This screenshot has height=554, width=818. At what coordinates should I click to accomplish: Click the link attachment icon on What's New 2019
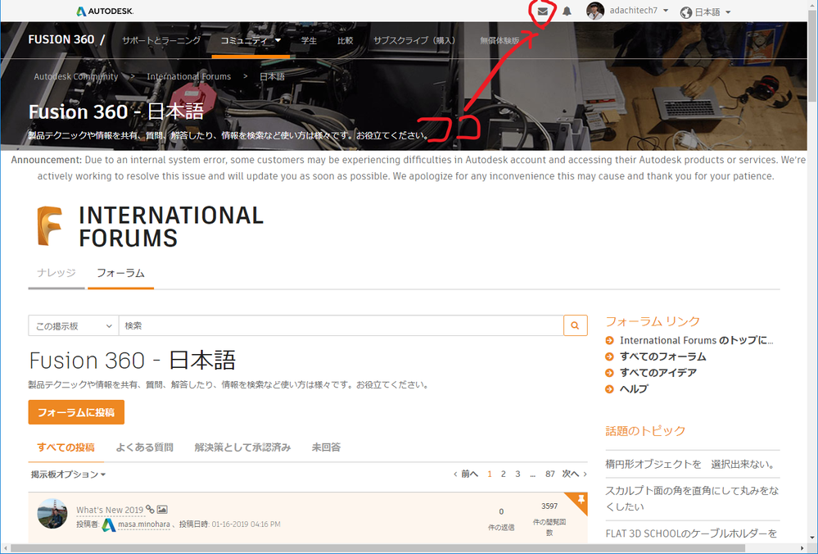150,509
